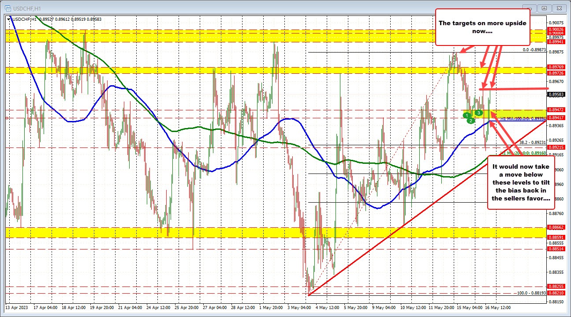Click the 13 Apr 2023 date on time axis
571x317 pixels.
click(x=16, y=307)
